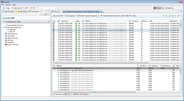The width and height of the screenshot is (184, 101).
Task: Open the dropdown arrow beside the green plus
Action: pos(6,8)
